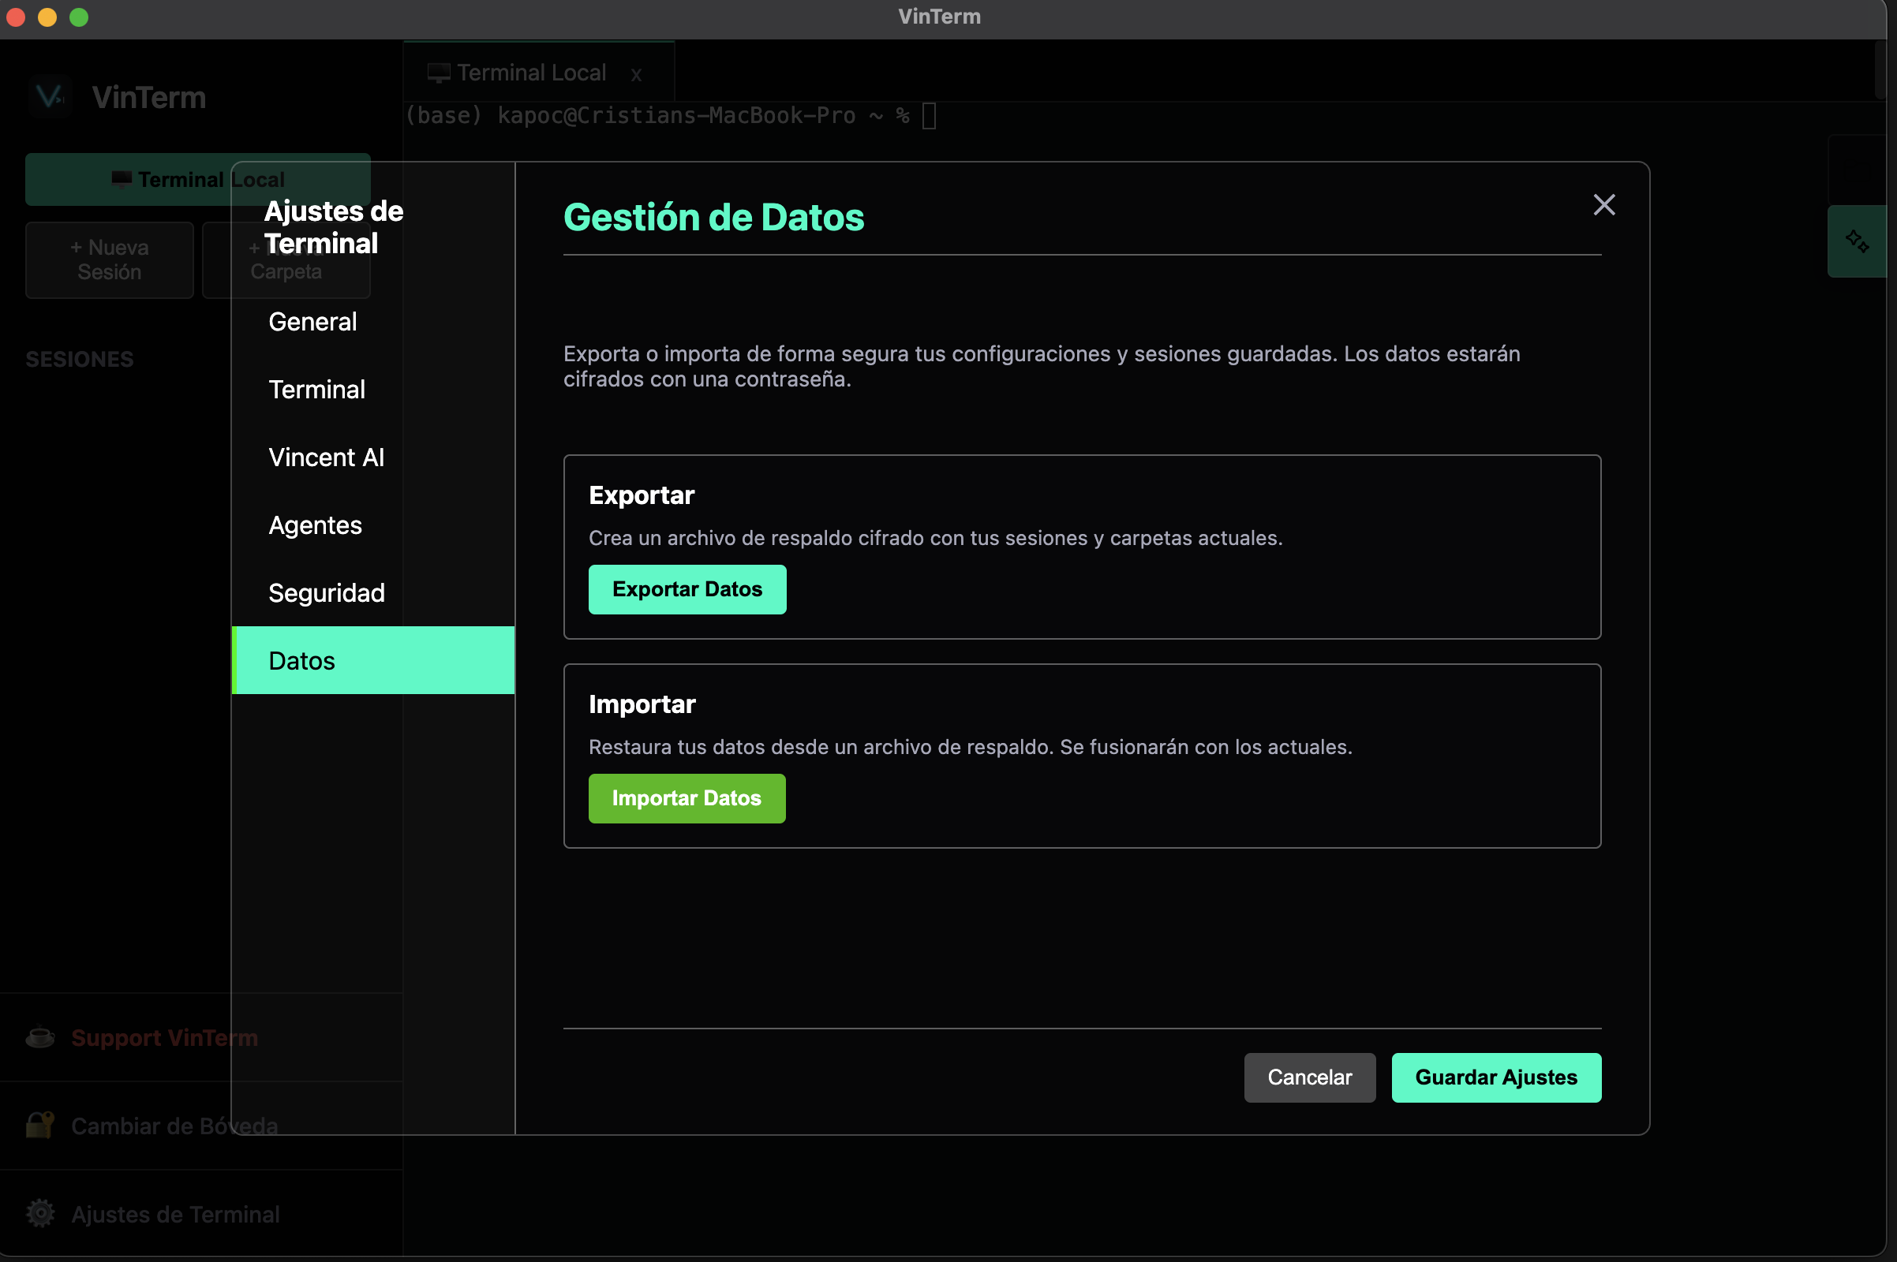Cancel the settings dialog

[x=1309, y=1077]
